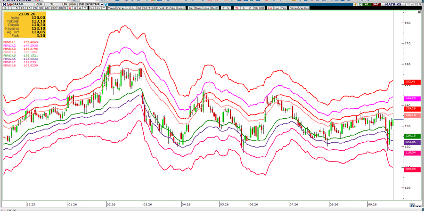Click the expand chart <> button
This screenshot has height=211, width=424.
pyautogui.click(x=98, y=8)
